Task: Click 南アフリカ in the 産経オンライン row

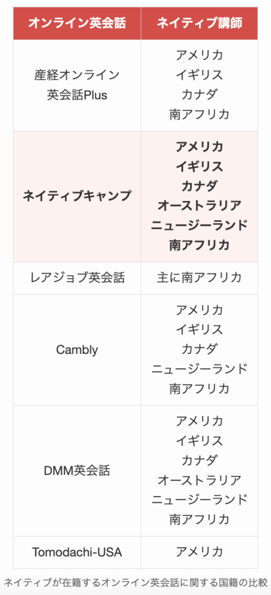Action: (x=200, y=114)
